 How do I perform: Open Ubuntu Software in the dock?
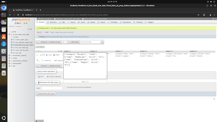[4, 37]
